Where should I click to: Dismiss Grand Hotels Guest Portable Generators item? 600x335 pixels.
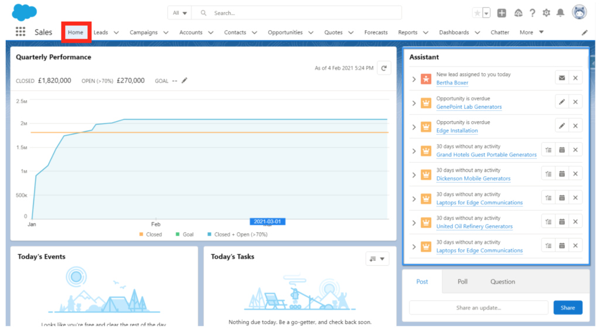coord(575,150)
